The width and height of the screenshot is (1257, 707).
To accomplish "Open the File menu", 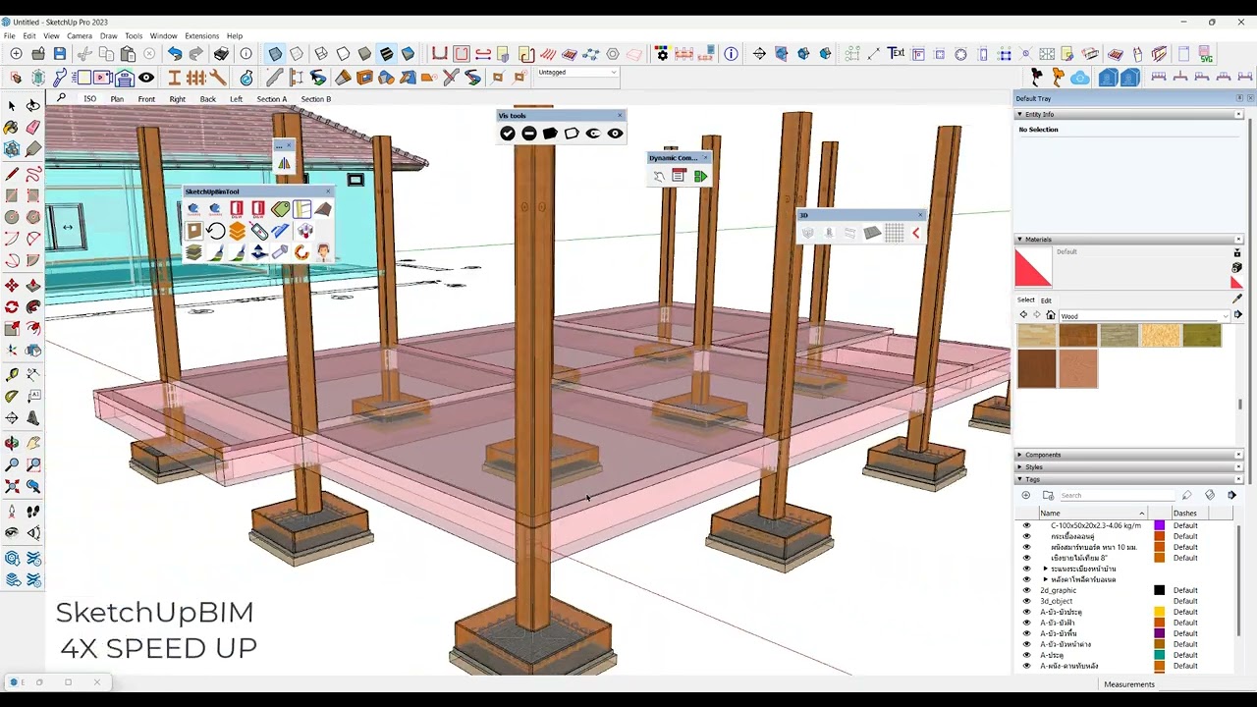I will pos(10,36).
